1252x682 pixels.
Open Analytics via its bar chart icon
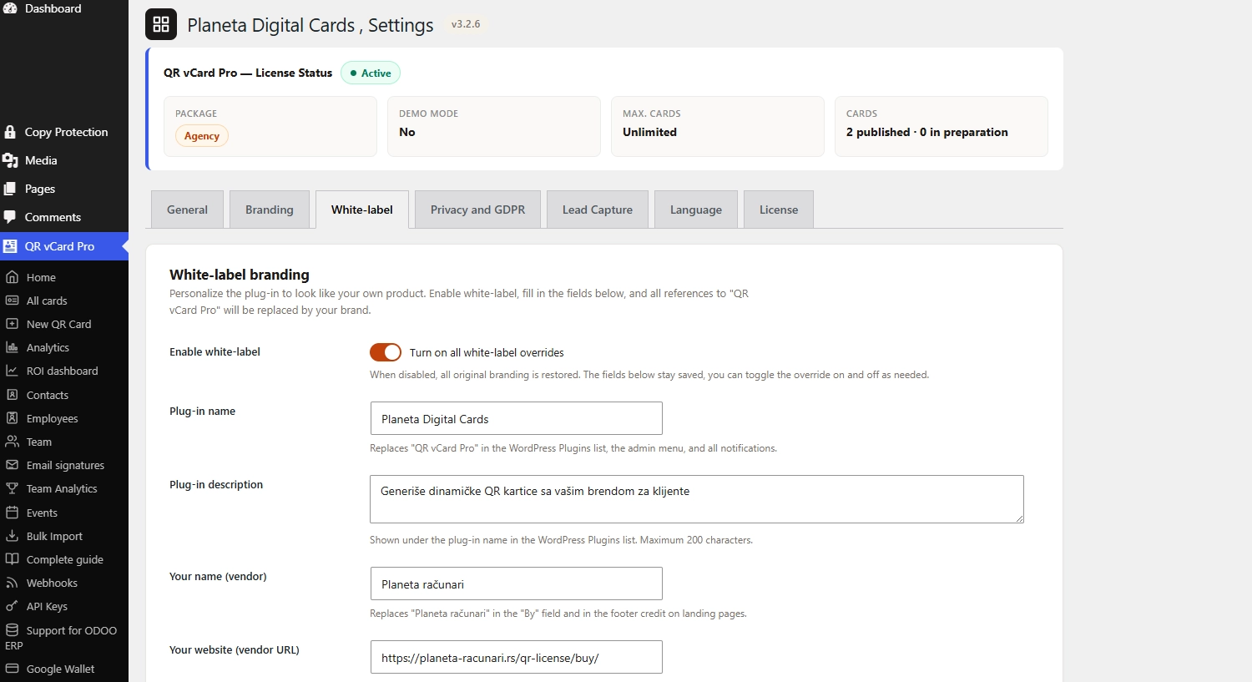coord(13,347)
